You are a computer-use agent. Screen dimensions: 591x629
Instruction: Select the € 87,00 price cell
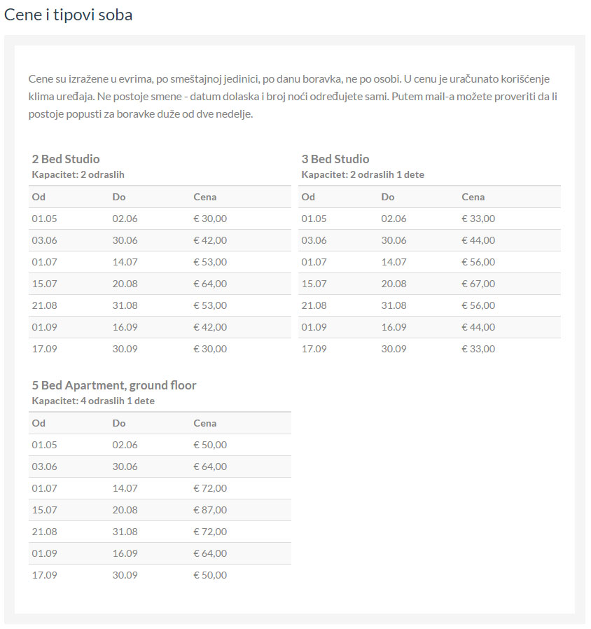(x=210, y=510)
